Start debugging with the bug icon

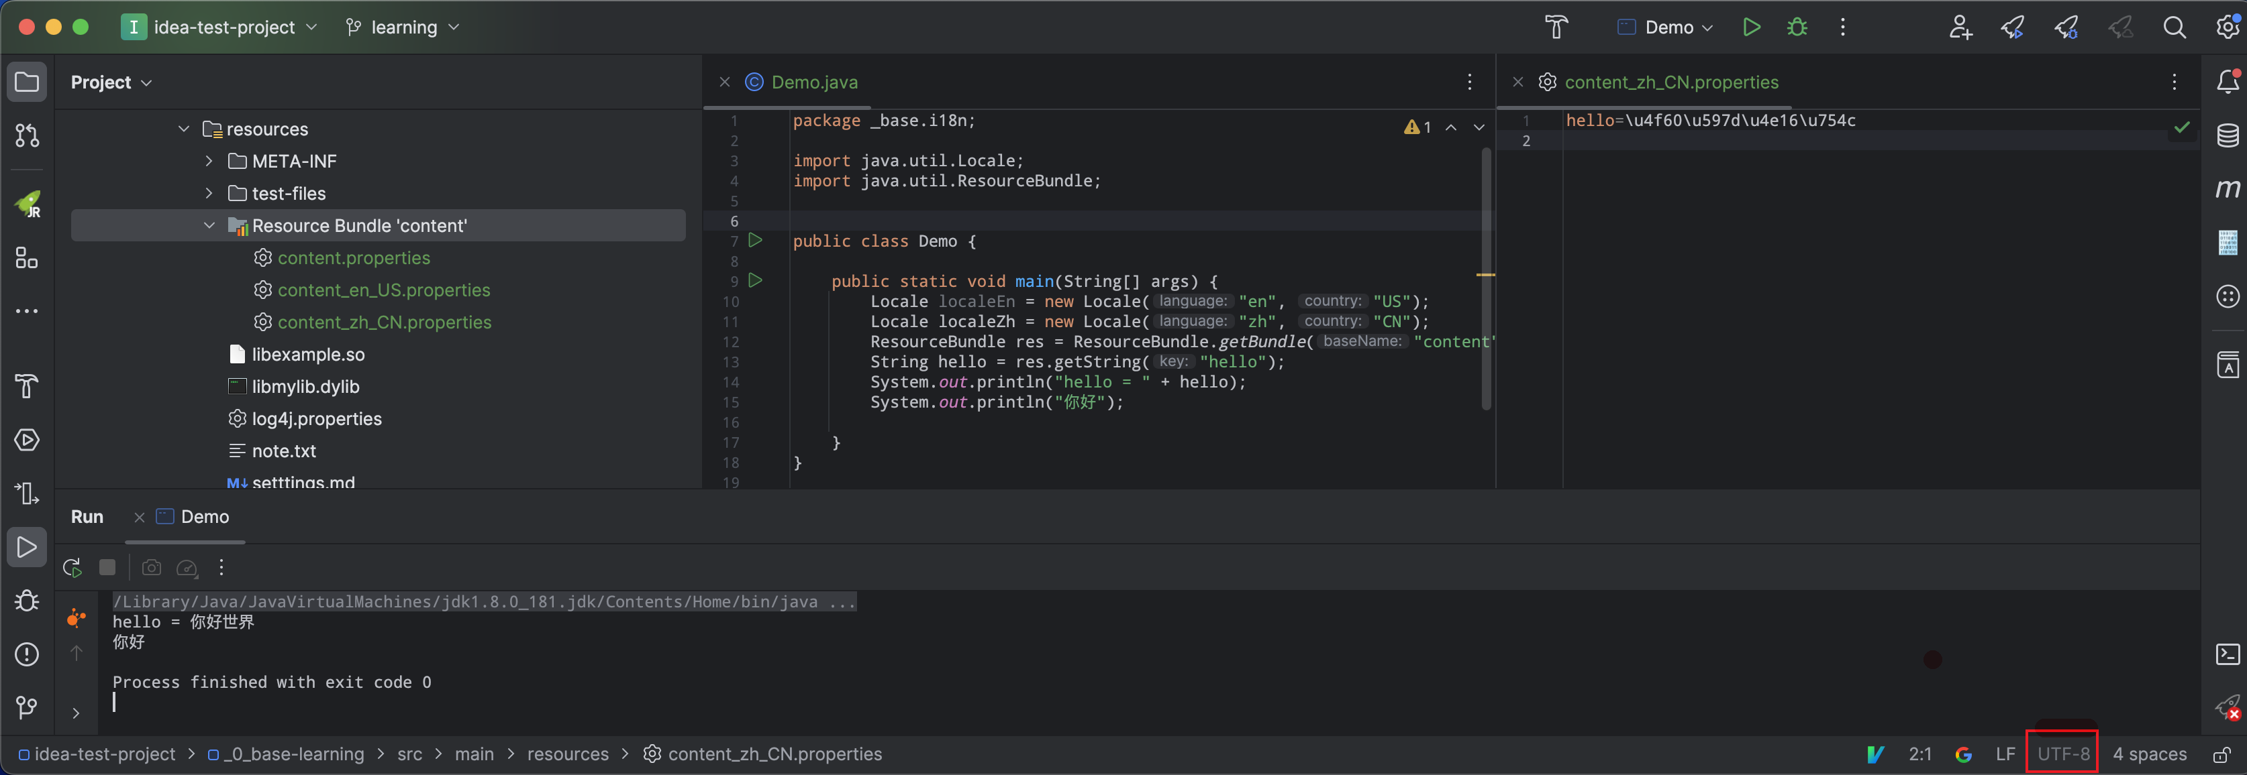click(1797, 27)
